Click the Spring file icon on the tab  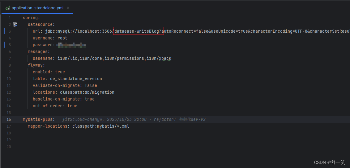point(7,8)
